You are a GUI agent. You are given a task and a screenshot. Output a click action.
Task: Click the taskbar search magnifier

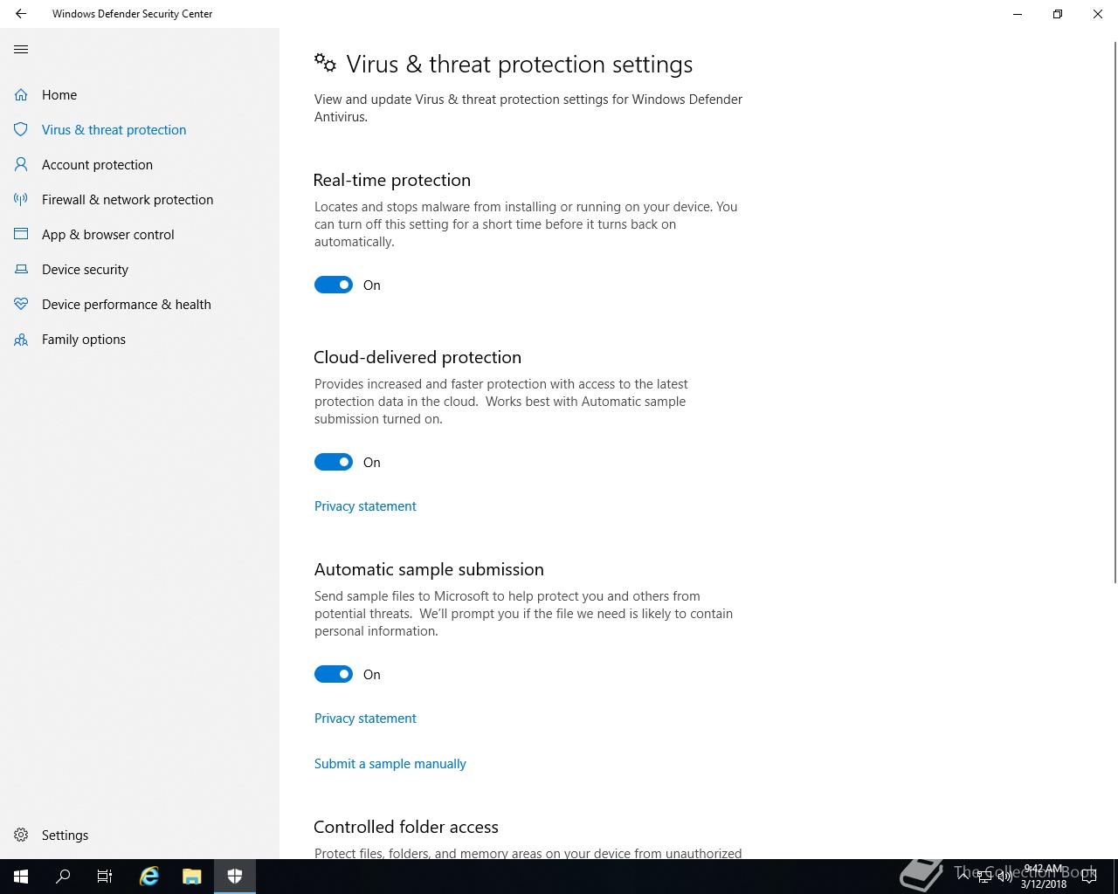pos(63,876)
